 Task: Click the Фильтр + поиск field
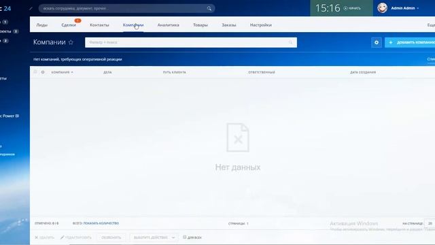point(191,42)
